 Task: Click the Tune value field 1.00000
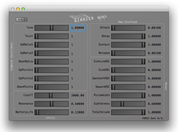(77, 28)
